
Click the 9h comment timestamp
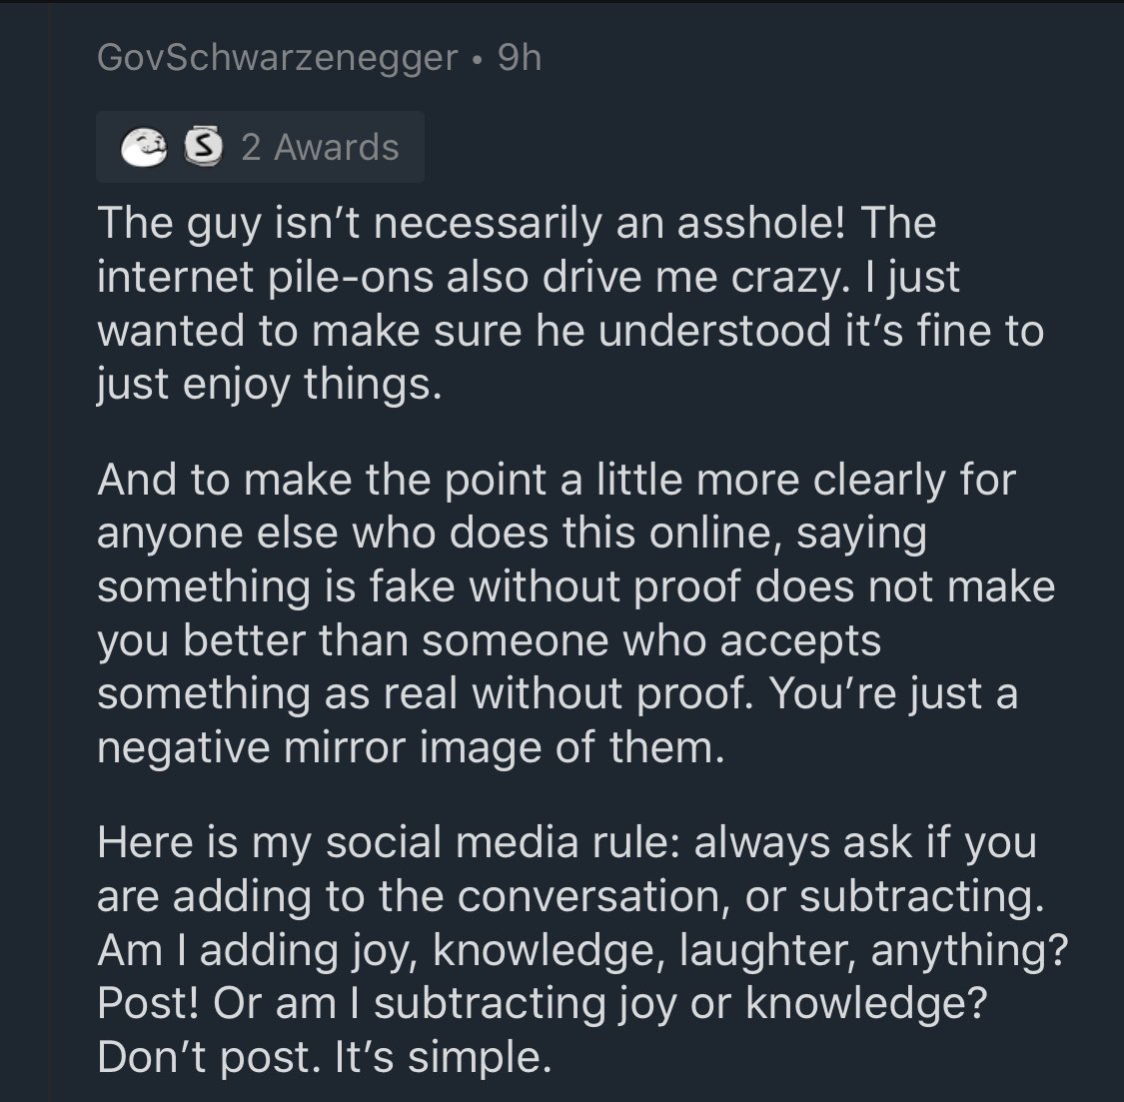pyautogui.click(x=520, y=57)
